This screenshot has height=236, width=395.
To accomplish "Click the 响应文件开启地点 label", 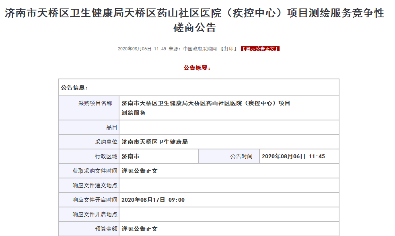I will (x=95, y=214).
